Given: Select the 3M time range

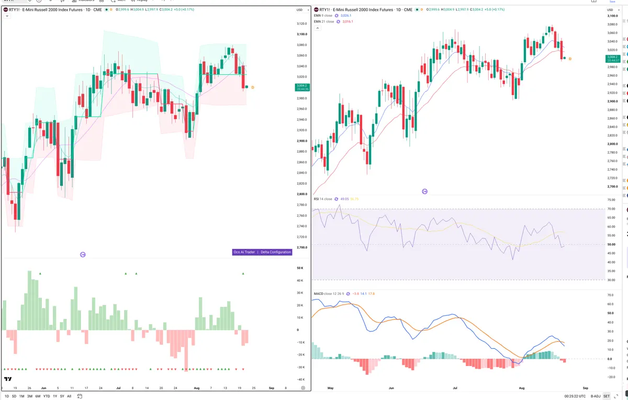Looking at the screenshot, I should point(30,396).
